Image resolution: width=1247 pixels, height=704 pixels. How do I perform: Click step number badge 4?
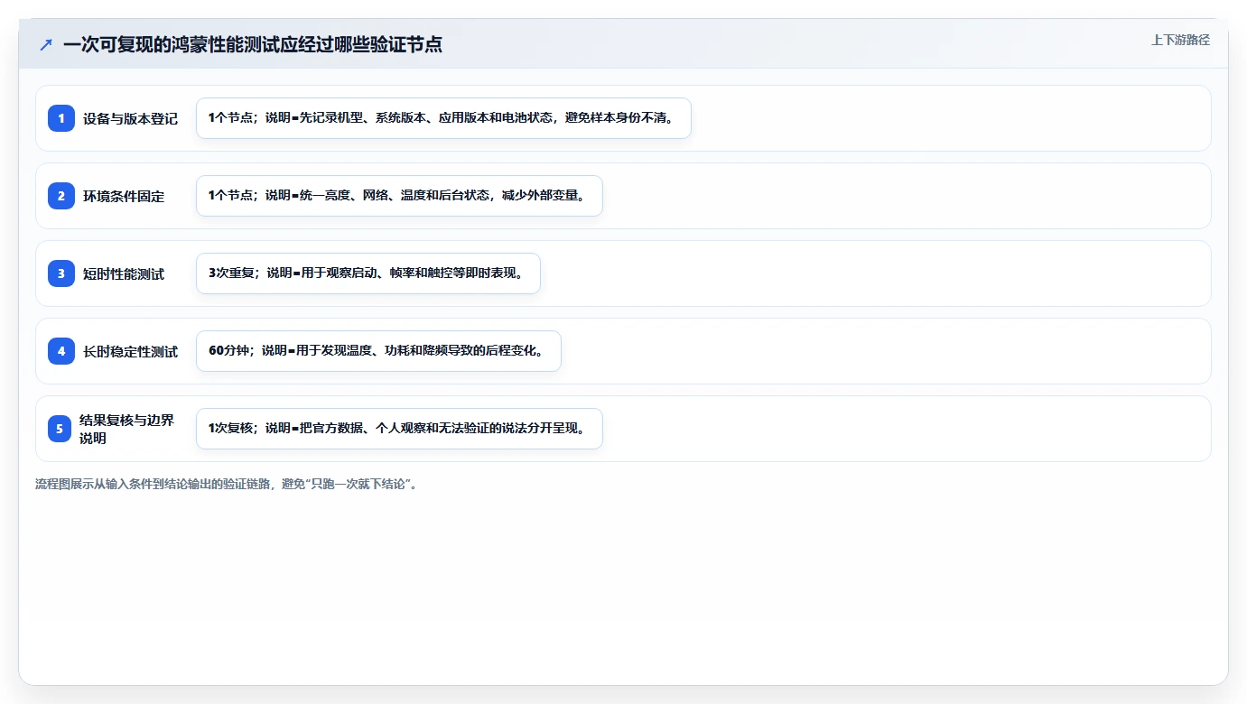[61, 351]
